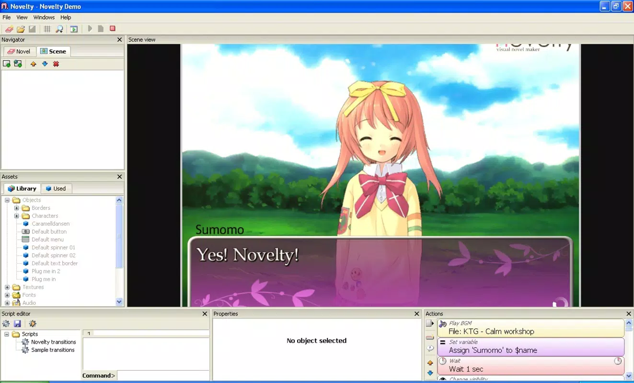Save script with the floppy disk icon

click(x=17, y=324)
